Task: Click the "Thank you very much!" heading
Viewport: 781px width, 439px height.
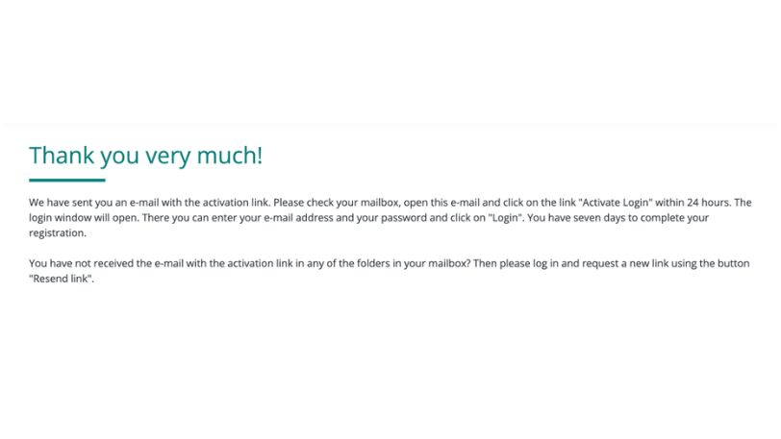Action: [145, 156]
